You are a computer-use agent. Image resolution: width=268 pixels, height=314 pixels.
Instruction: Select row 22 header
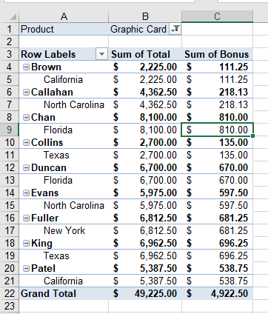(10, 293)
